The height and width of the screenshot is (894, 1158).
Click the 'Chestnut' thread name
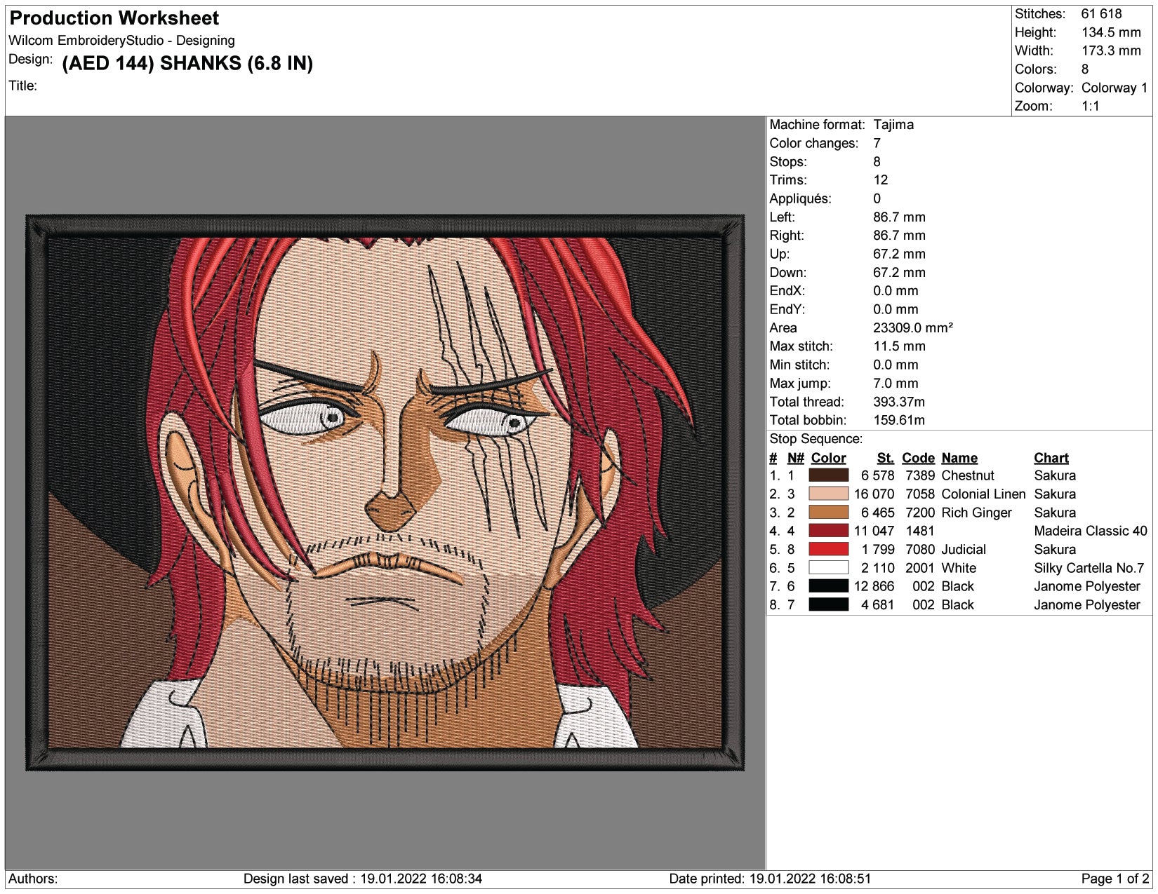[x=968, y=475]
